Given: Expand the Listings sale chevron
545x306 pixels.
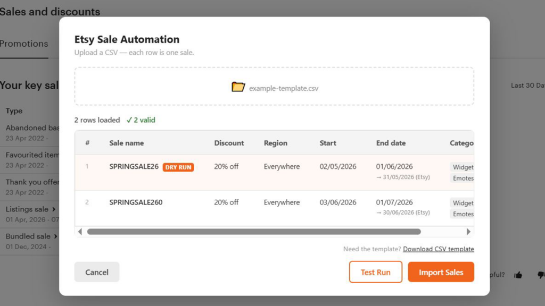Looking at the screenshot, I should [54, 209].
